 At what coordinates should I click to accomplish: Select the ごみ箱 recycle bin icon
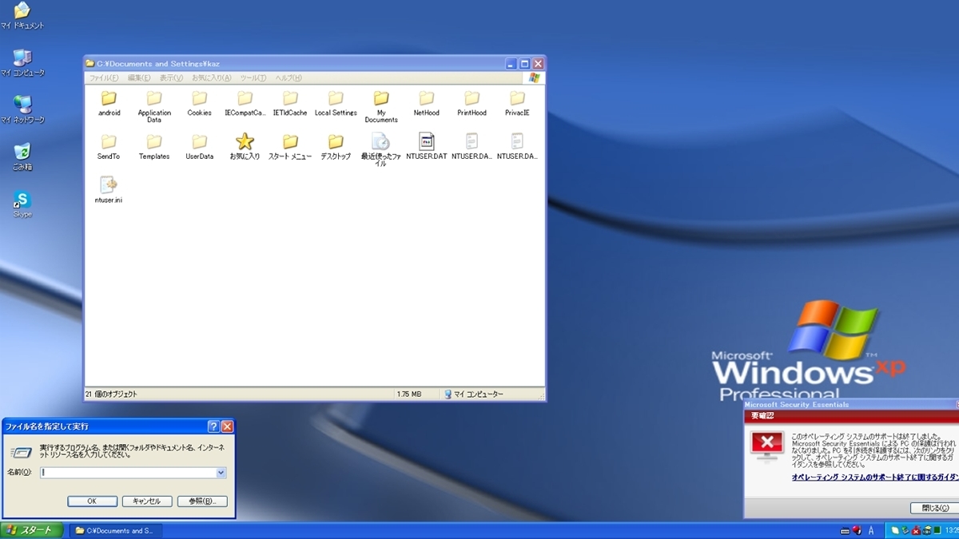click(x=22, y=157)
